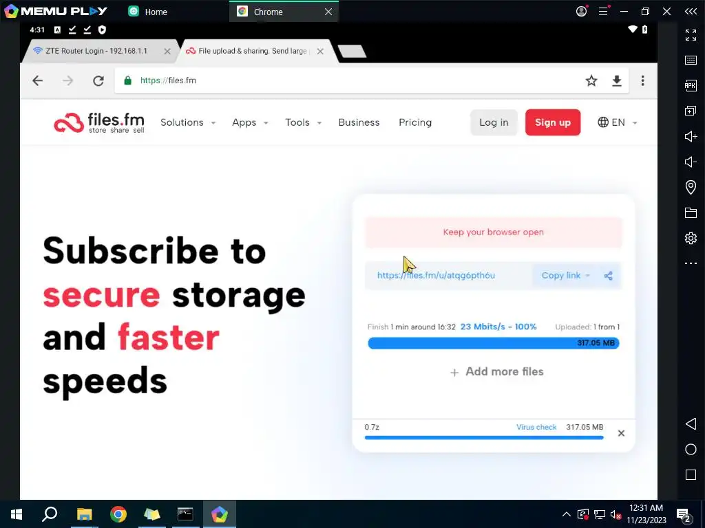
Task: Open a new Chrome tab
Action: (352, 52)
